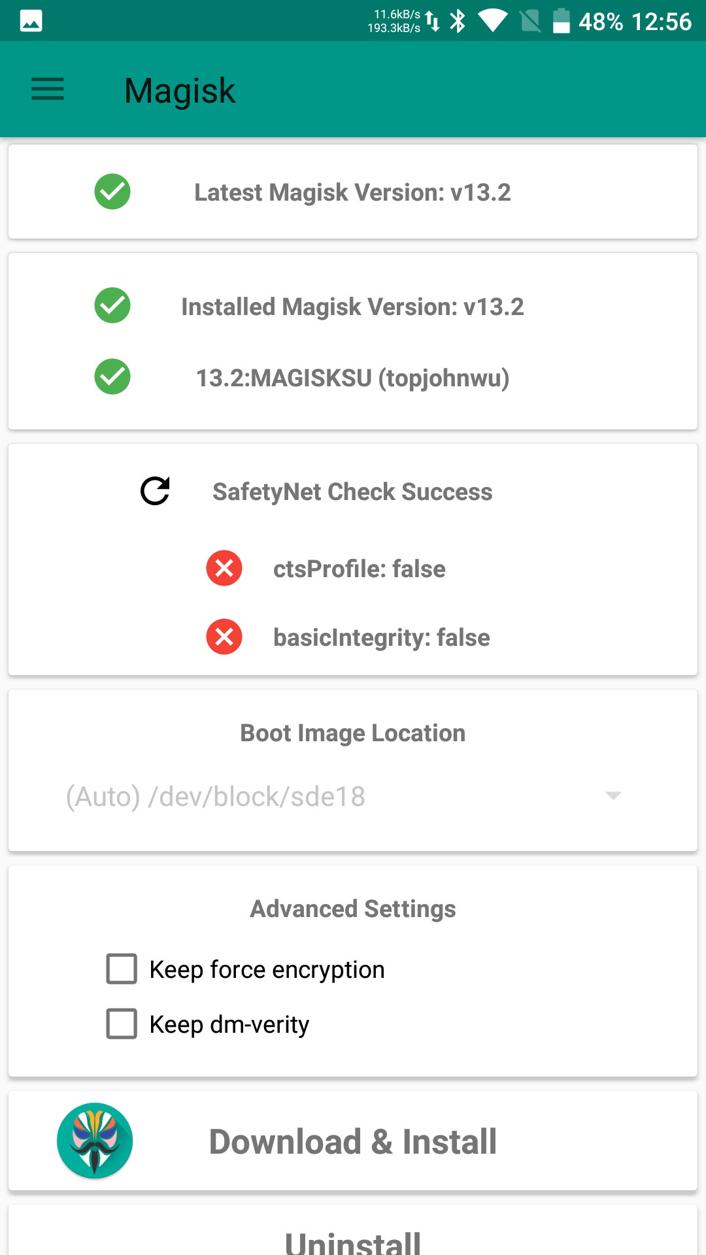Select the (Auto) /dev/block/sde18 spinner
706x1255 pixels.
pyautogui.click(x=216, y=796)
